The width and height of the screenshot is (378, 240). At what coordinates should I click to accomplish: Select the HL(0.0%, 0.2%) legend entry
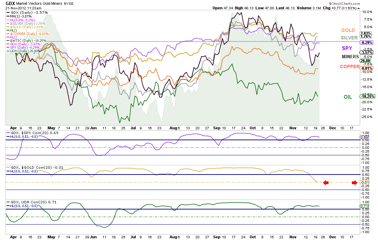[x=21, y=20]
